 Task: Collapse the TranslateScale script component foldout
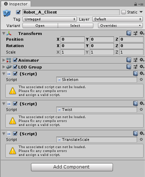click(x=4, y=134)
